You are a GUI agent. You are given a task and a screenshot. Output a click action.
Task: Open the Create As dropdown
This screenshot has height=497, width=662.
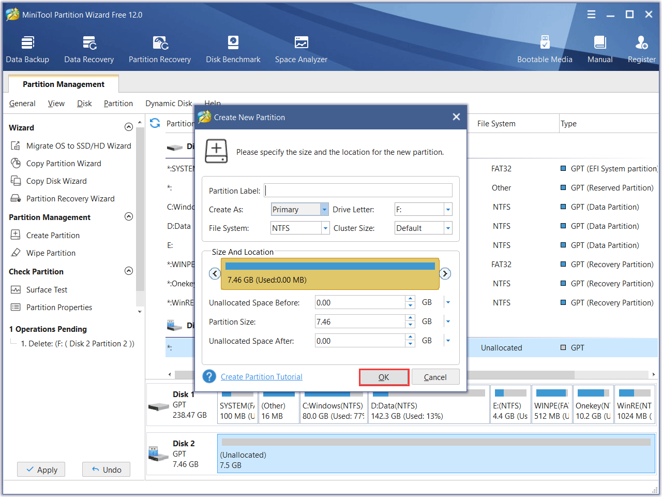(324, 210)
